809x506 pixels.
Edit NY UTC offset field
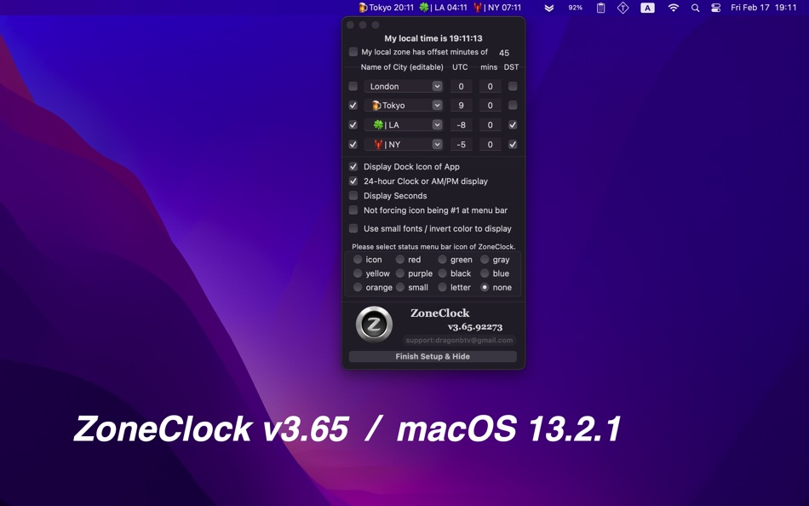(x=461, y=145)
